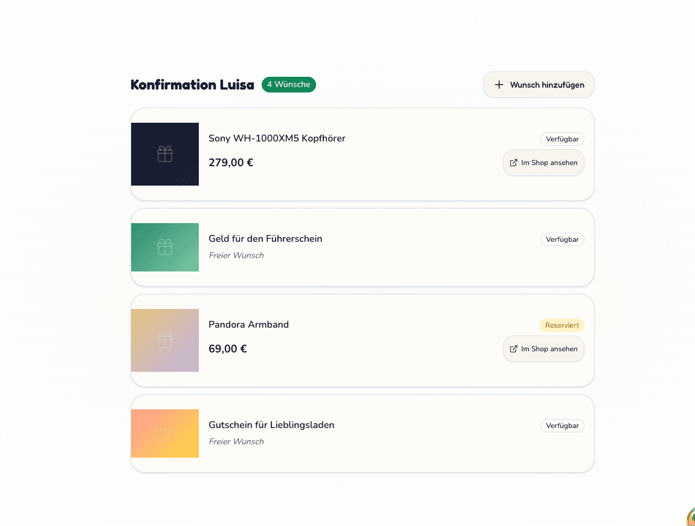This screenshot has height=526, width=695.
Task: Click Verfügbar badge on Geld für den Führerschein
Action: 562,239
